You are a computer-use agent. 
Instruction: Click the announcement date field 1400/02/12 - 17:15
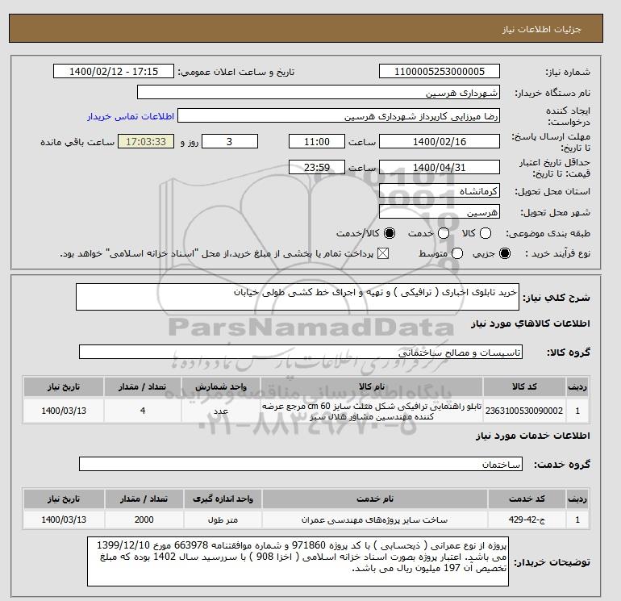(114, 71)
